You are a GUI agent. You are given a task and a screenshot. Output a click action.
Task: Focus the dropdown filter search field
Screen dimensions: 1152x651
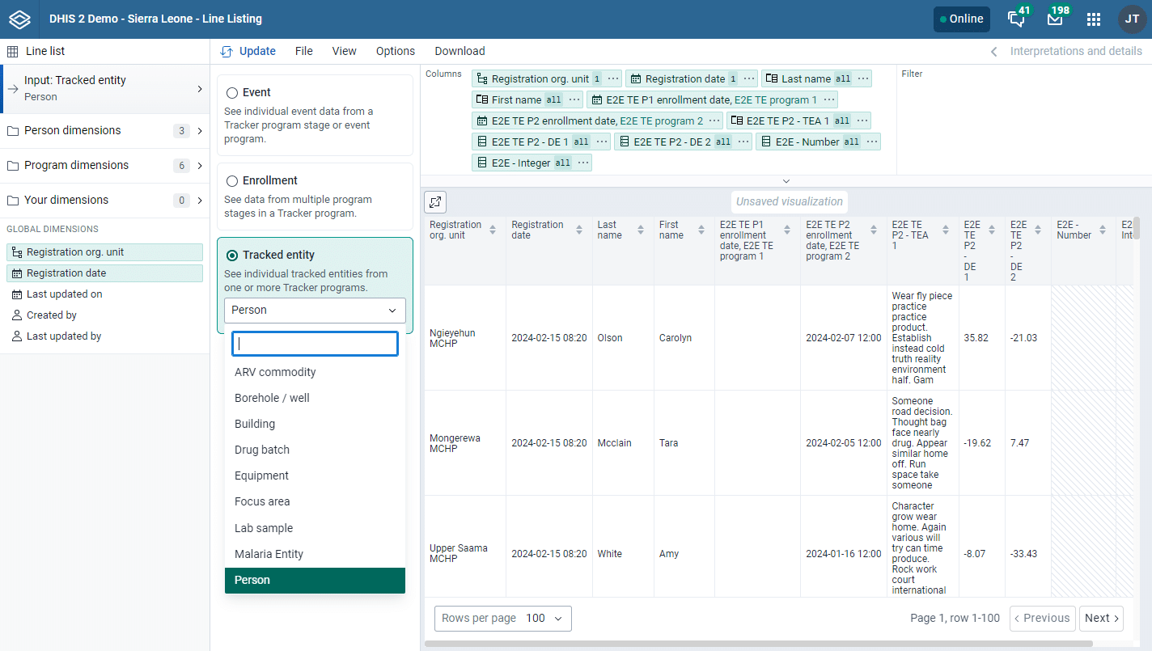click(x=315, y=344)
